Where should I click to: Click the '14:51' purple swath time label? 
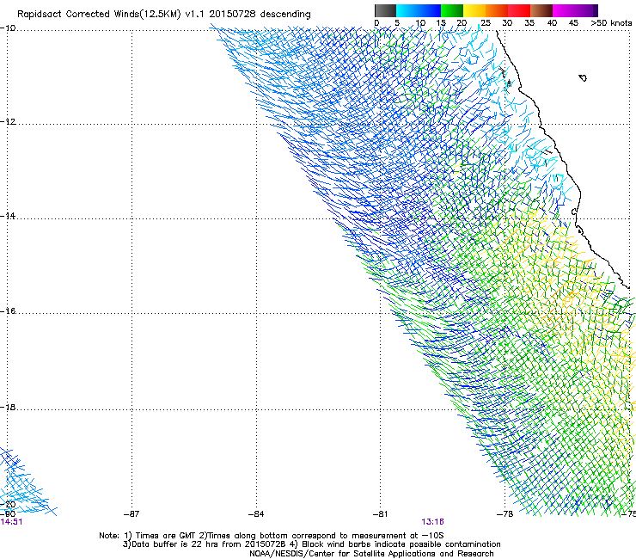(11, 522)
